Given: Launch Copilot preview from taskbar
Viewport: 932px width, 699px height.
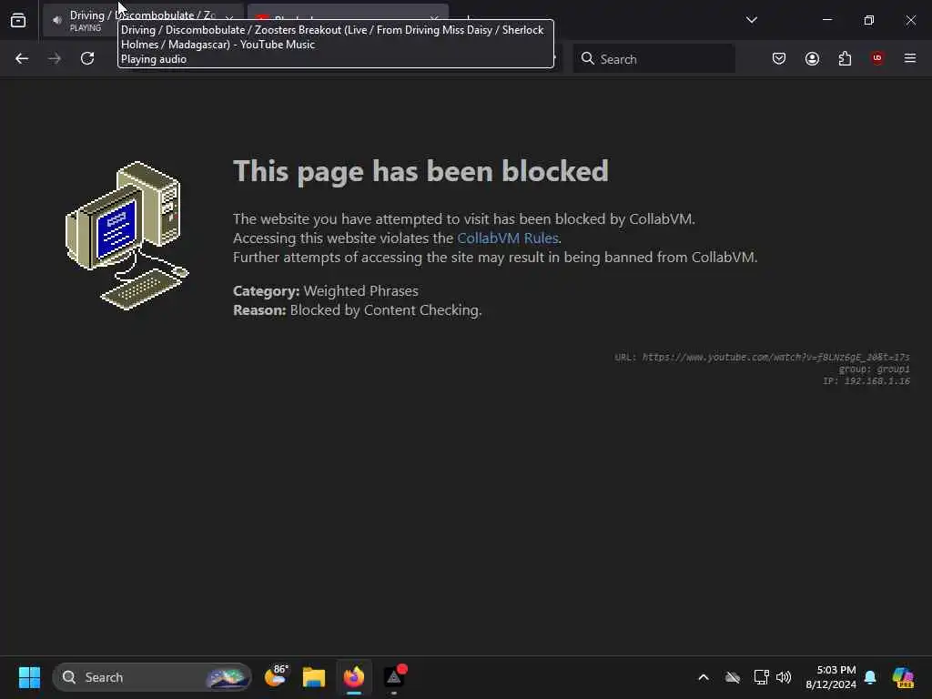Looking at the screenshot, I should tap(903, 677).
